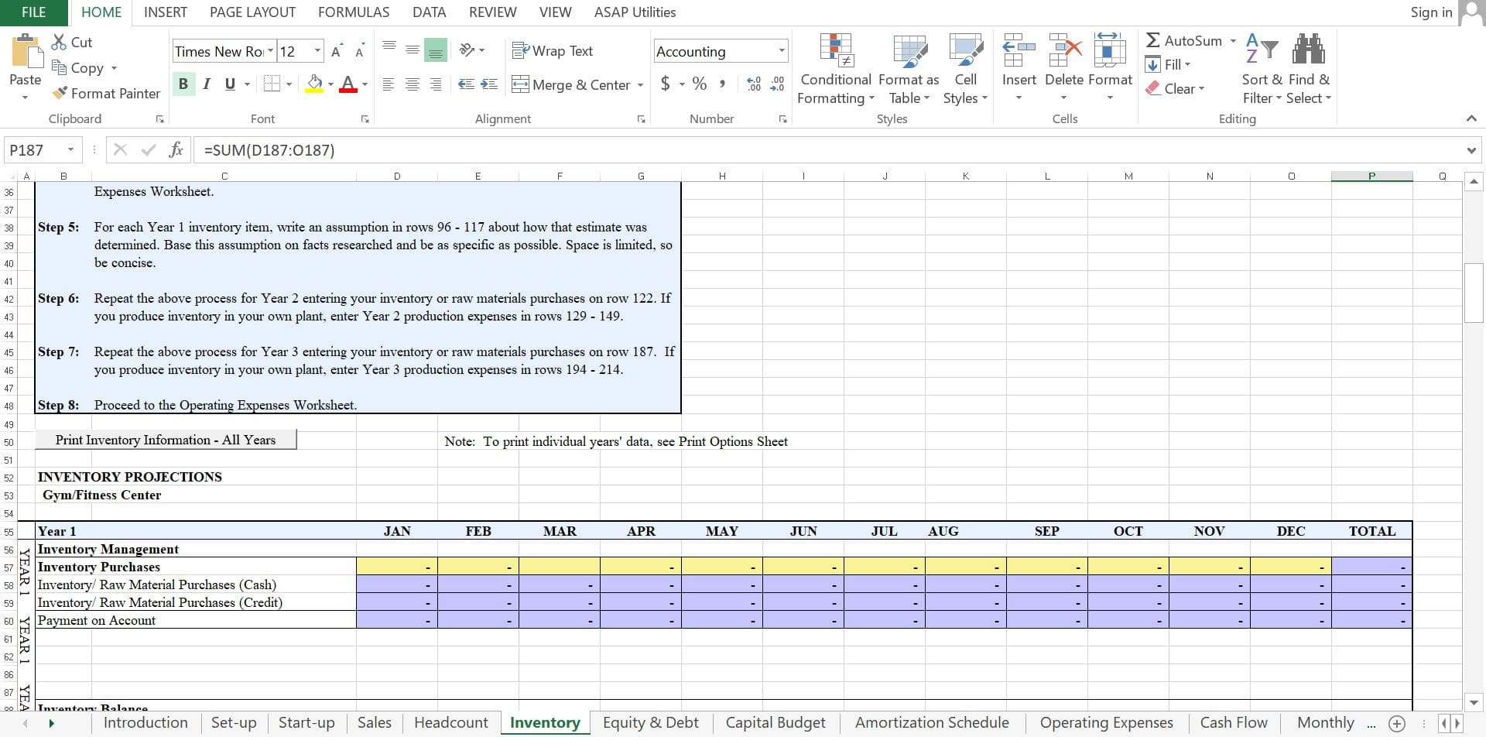Click vertical scrollbar thumb
This screenshot has height=737, width=1486.
[x=1474, y=293]
